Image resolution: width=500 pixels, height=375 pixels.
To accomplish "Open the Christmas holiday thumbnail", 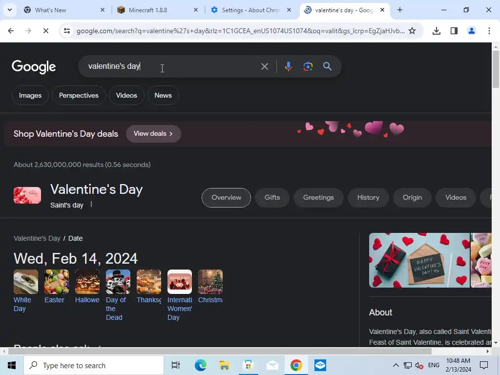I will pyautogui.click(x=210, y=282).
